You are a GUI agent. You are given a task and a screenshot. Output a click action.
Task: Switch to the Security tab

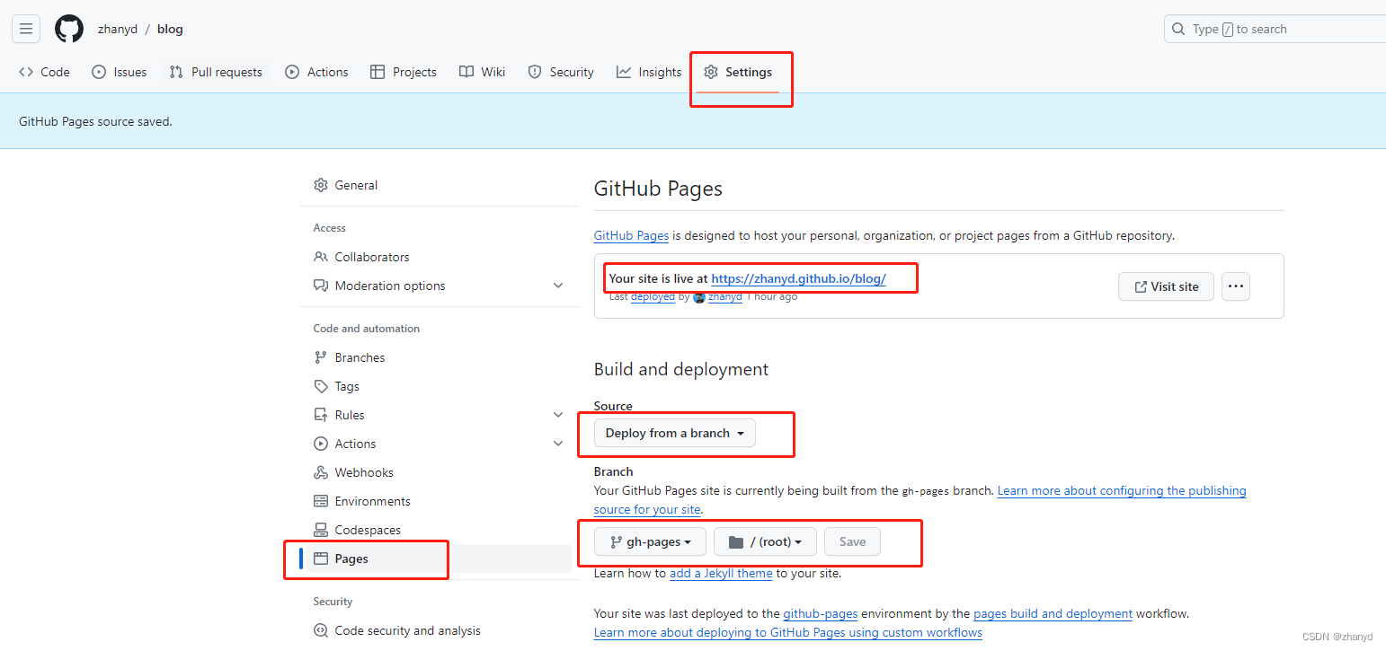(561, 72)
